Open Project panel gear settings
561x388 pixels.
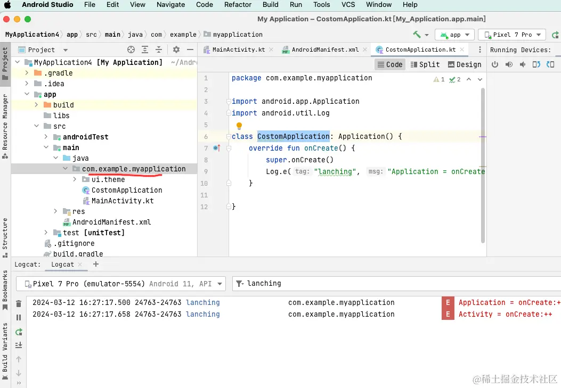(x=176, y=49)
